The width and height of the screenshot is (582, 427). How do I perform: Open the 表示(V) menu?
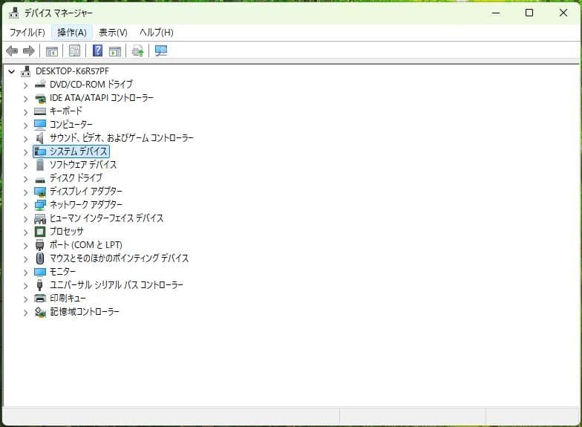[x=113, y=33]
